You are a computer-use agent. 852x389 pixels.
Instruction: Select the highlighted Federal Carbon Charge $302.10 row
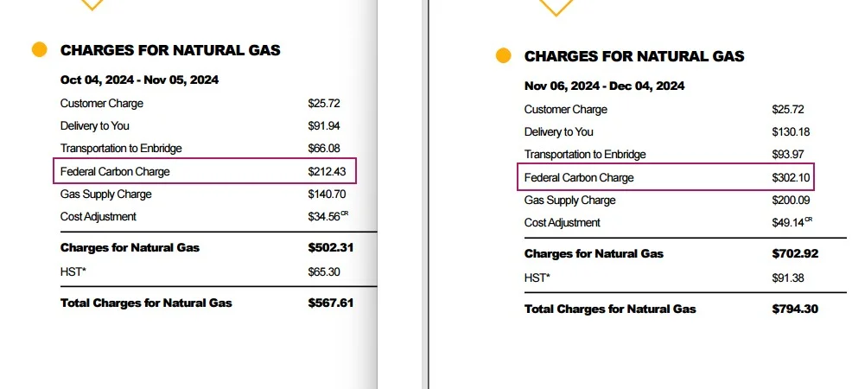[x=667, y=177]
